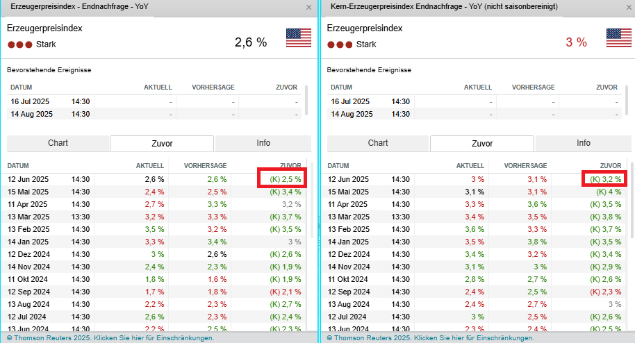This screenshot has height=343, width=635.
Task: Click the 13 Aug 2024 row date, left panel
Action: tap(28, 305)
